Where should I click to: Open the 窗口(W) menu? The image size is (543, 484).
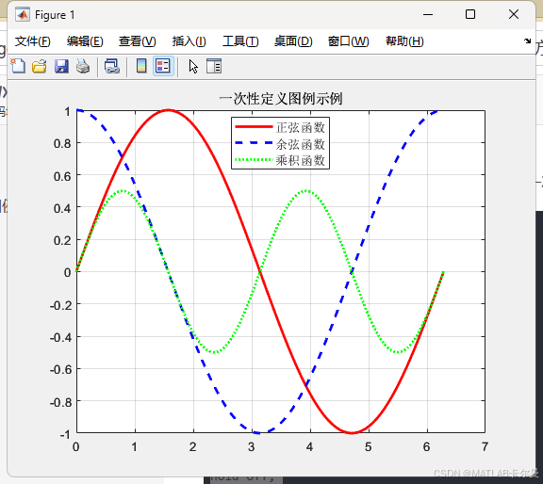pyautogui.click(x=349, y=41)
